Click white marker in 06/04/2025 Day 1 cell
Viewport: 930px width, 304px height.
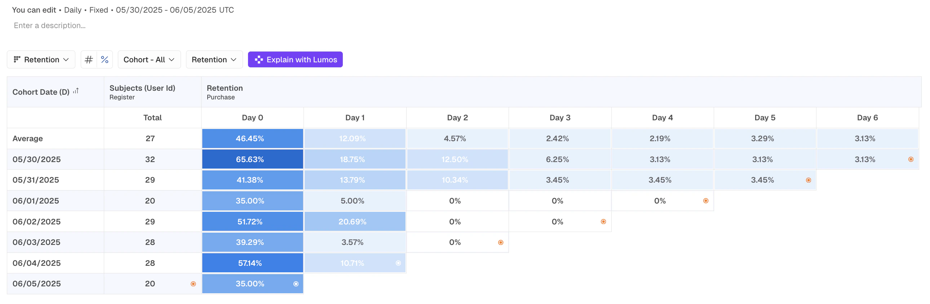coord(398,263)
